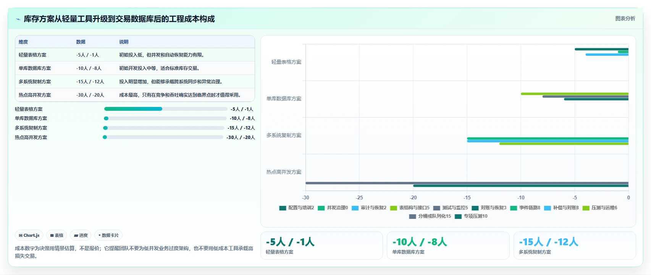This screenshot has height=275, width=651.
Task: Click description 初始开发投入中等，适合标准库存交易
Action: pyautogui.click(x=160, y=68)
